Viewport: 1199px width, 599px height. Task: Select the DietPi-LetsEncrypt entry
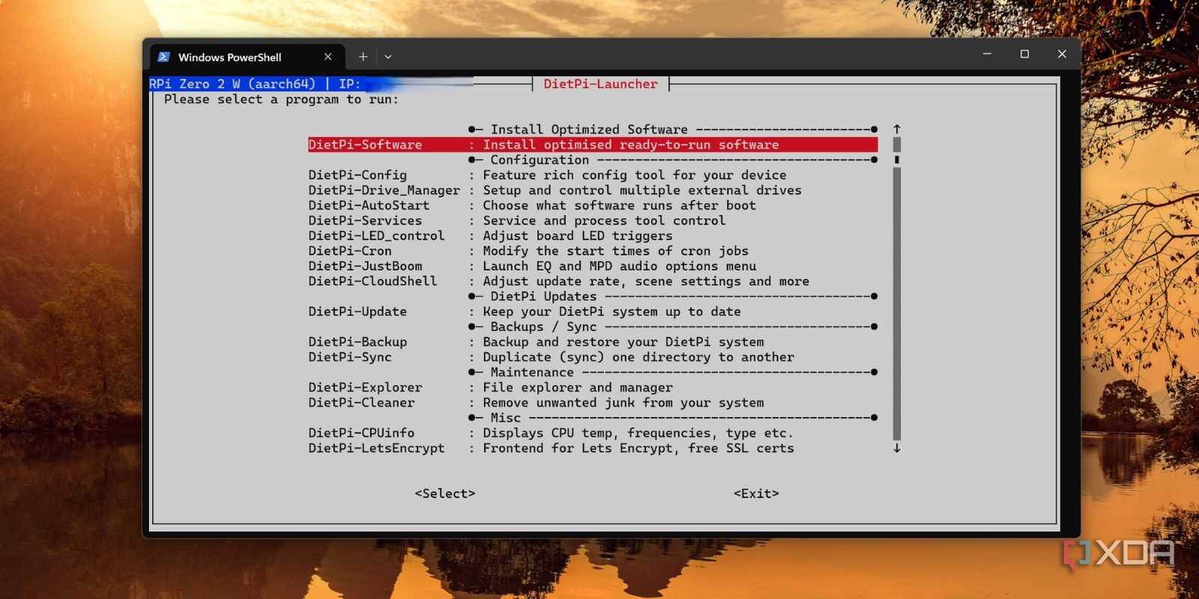click(551, 448)
